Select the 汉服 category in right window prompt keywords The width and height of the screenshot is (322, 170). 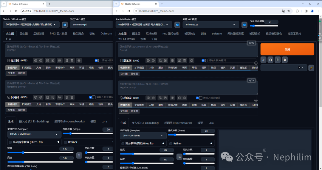point(233,67)
